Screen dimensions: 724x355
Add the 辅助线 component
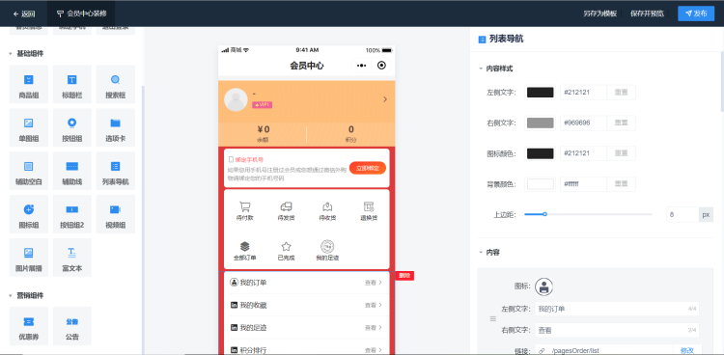tap(72, 171)
